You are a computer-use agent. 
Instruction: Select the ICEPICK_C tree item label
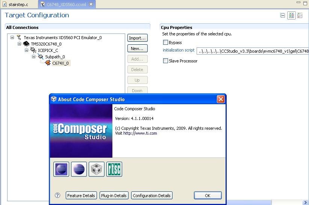pos(48,50)
